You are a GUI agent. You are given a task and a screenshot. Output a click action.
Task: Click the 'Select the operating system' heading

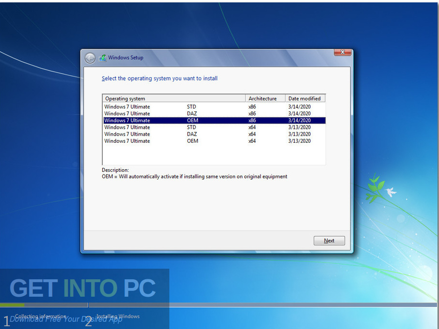click(159, 79)
